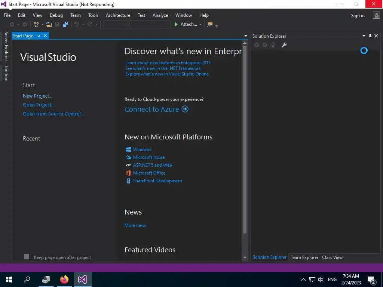Click the Microsoft Office logo icon
The image size is (383, 287).
point(128,173)
